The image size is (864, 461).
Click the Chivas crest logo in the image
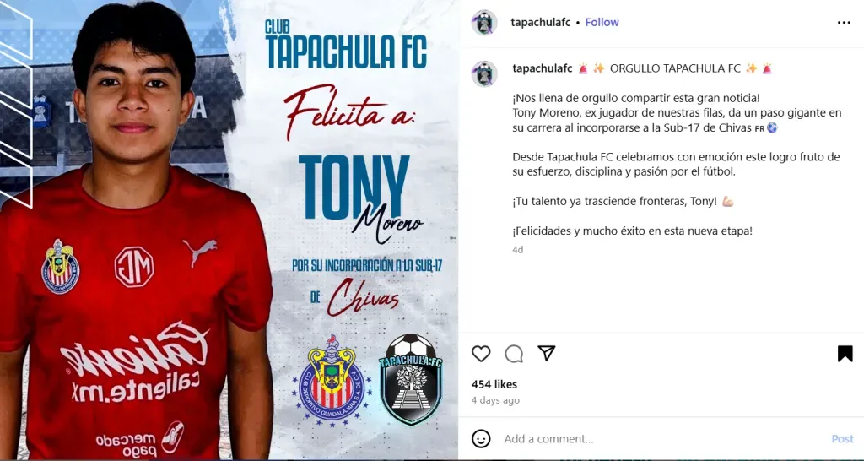pos(331,377)
